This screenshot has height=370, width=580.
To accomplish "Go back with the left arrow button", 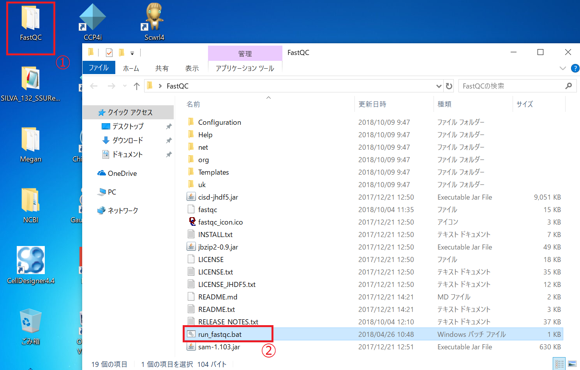I will pyautogui.click(x=94, y=86).
